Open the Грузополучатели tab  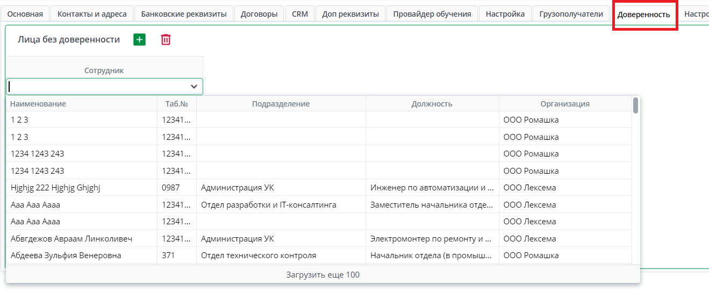click(x=571, y=14)
